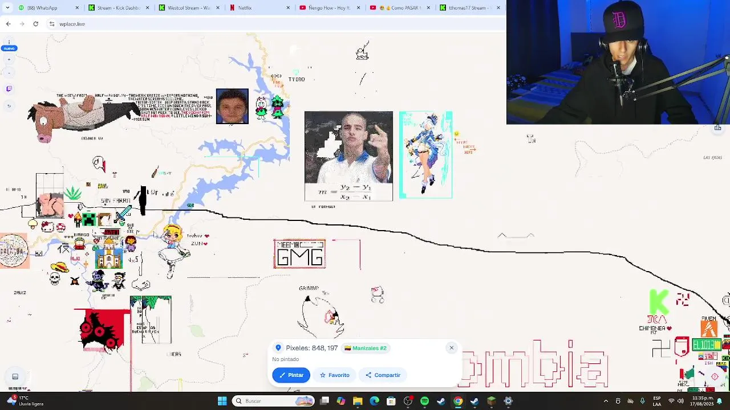Zoom out the map with minus button
The image size is (730, 410).
tap(9, 73)
